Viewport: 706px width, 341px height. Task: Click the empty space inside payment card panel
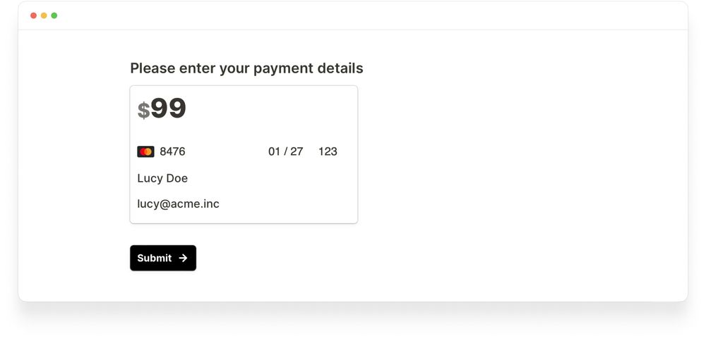282,190
